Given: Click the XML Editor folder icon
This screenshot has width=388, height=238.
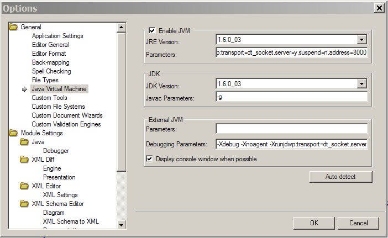Looking at the screenshot, I should click(24, 186).
